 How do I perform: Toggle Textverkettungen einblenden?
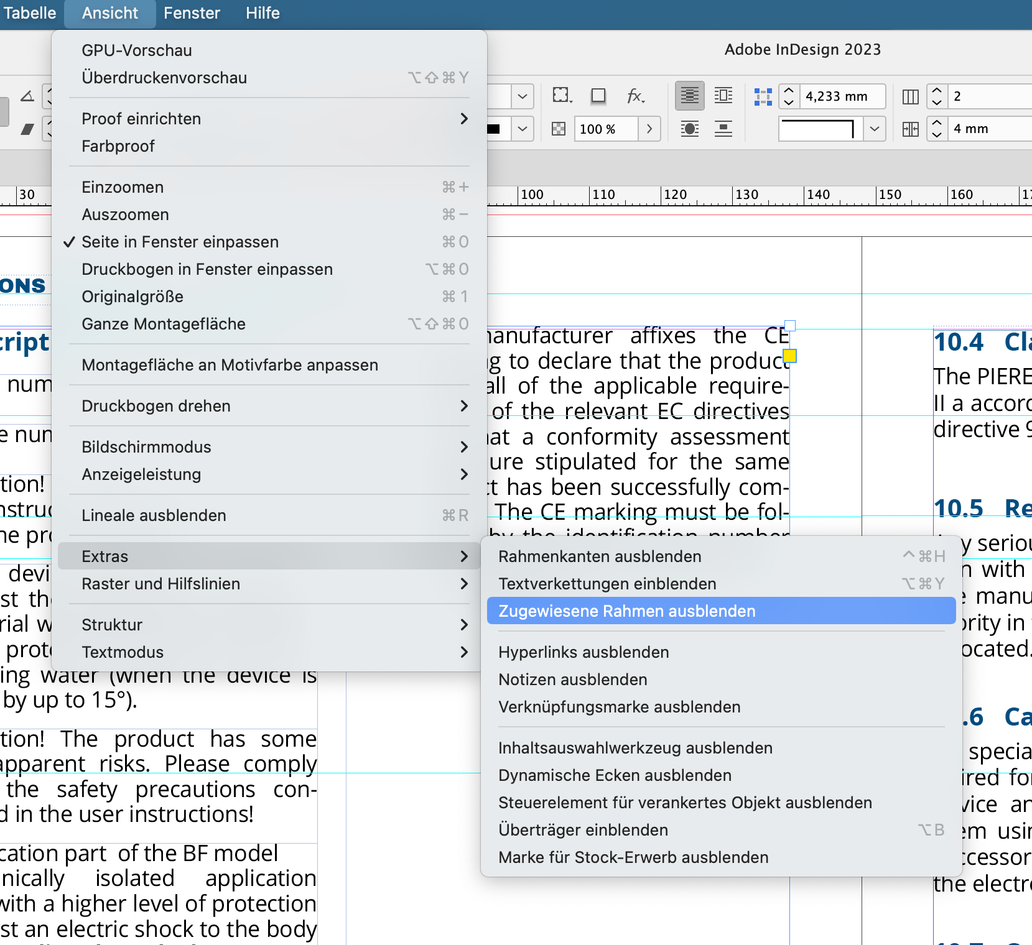pos(722,584)
